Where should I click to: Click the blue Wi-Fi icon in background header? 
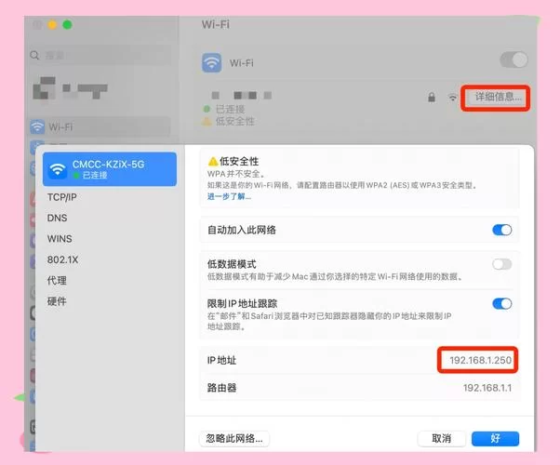(212, 63)
